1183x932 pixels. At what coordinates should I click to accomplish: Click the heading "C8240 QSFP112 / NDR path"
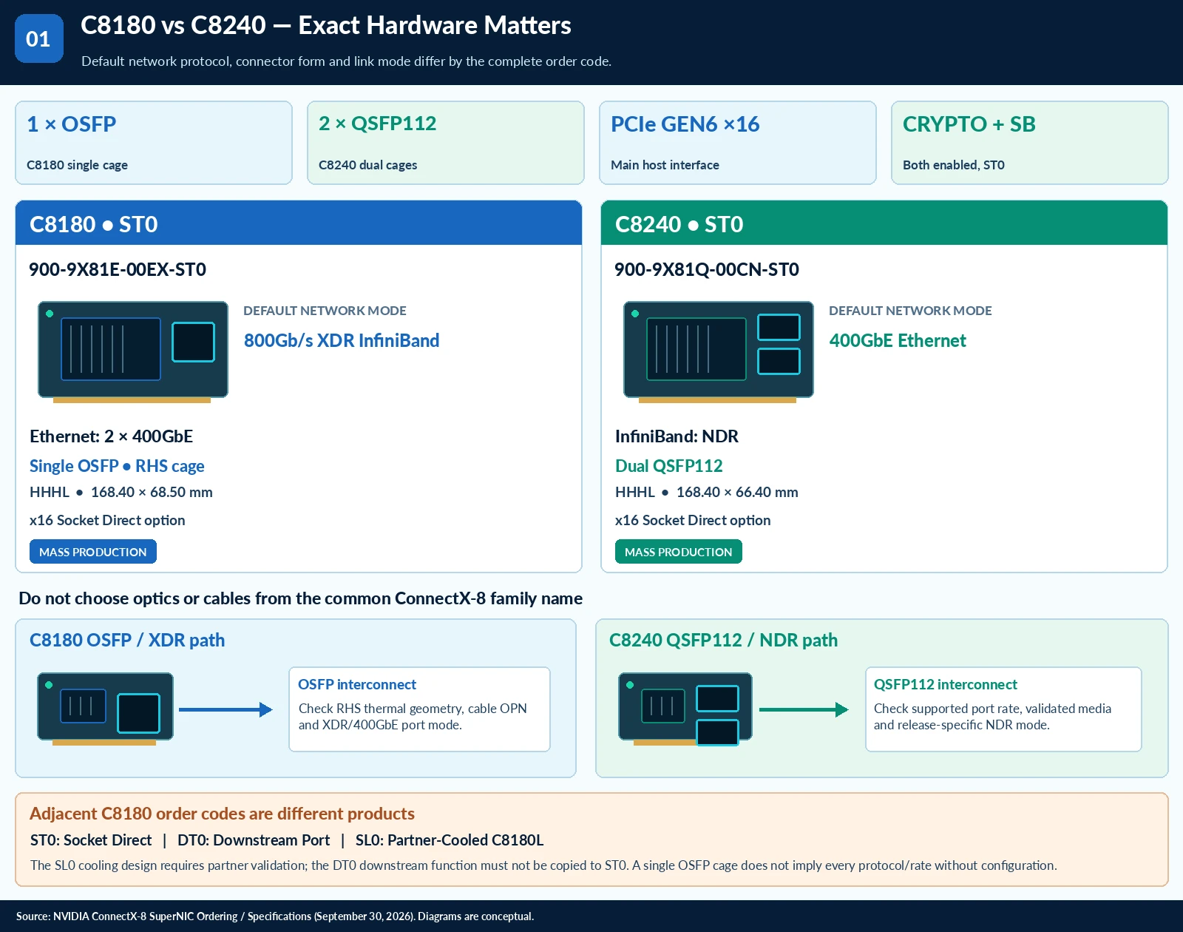pos(723,640)
